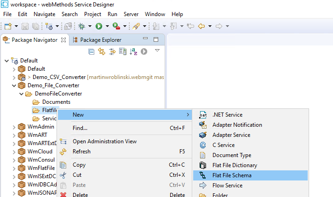Click the green Run button in toolbar
Screen dimensions: 333x197
tap(99, 27)
